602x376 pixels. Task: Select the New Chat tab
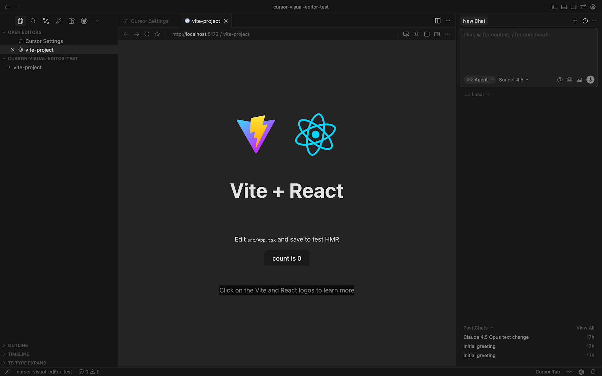(474, 21)
